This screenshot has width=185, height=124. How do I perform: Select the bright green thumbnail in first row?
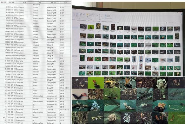pyautogui.click(x=91, y=27)
